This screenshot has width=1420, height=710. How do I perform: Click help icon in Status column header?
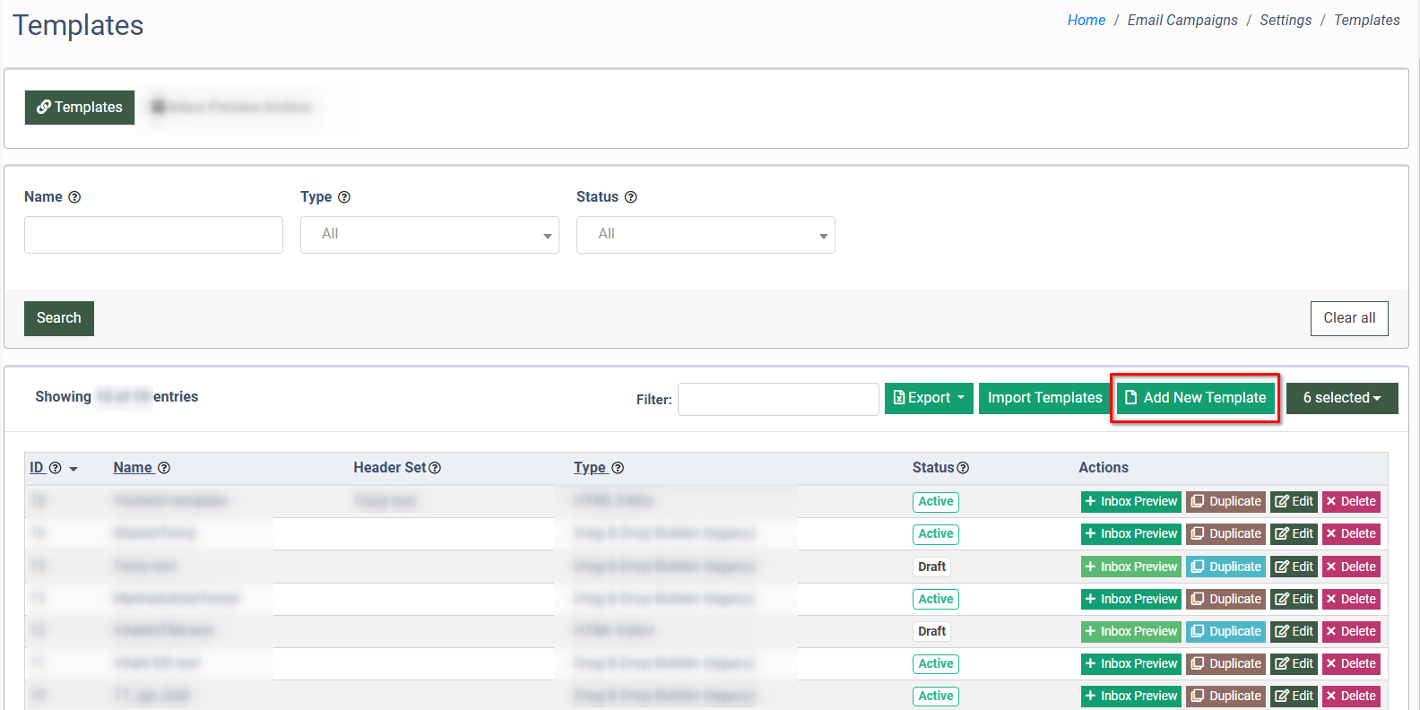pos(963,468)
